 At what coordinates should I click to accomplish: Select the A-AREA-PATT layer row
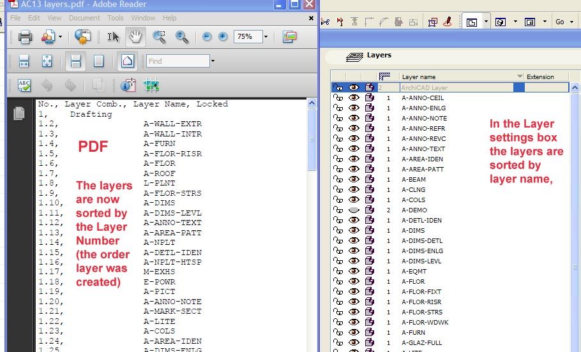pos(450,169)
